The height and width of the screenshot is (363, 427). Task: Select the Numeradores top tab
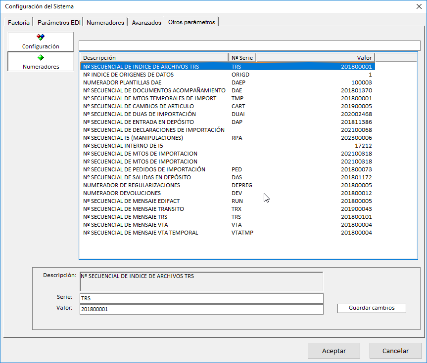(105, 22)
